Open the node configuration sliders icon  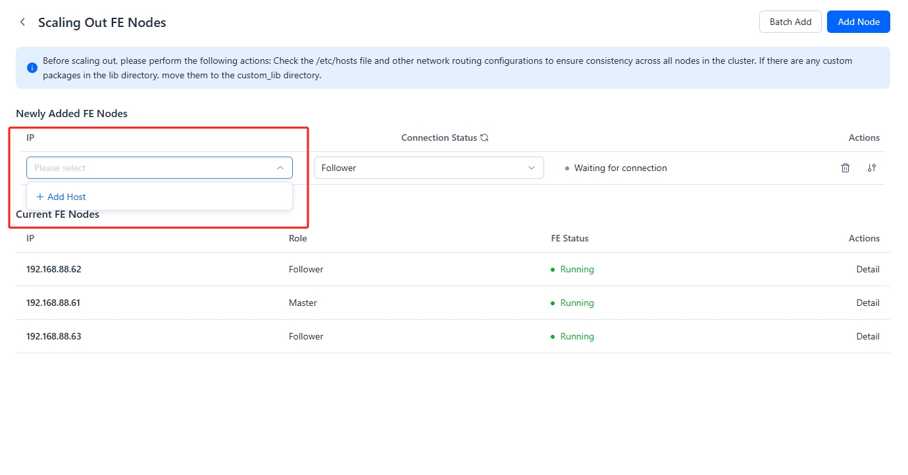872,168
